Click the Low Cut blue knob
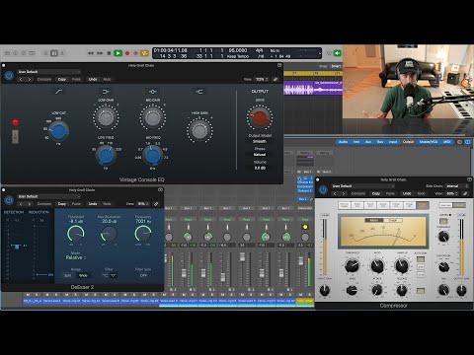This screenshot has width=474, height=355. (x=58, y=131)
